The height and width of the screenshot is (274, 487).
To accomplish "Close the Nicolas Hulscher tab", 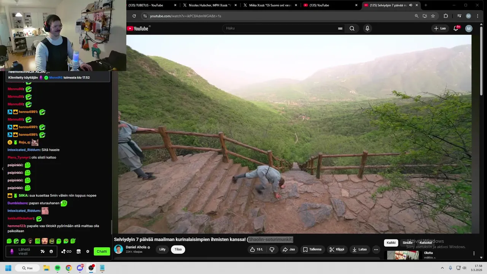I will pos(236,5).
